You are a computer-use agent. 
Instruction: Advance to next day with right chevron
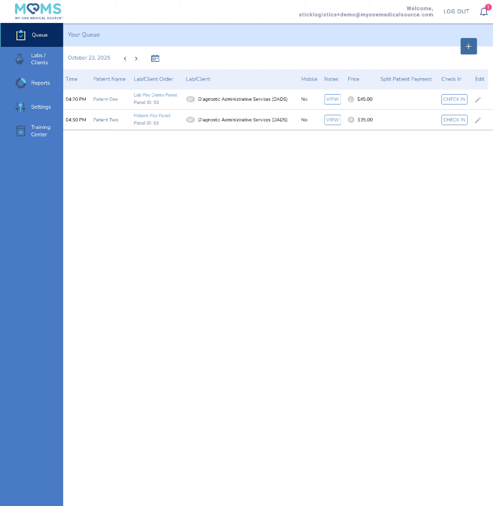[136, 59]
